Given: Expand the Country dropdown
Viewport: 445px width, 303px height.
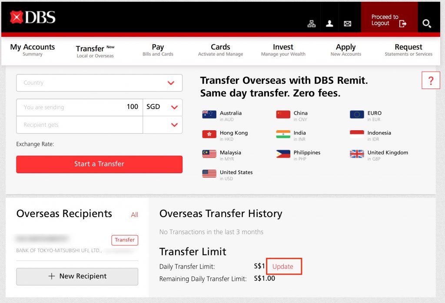Looking at the screenshot, I should [100, 83].
